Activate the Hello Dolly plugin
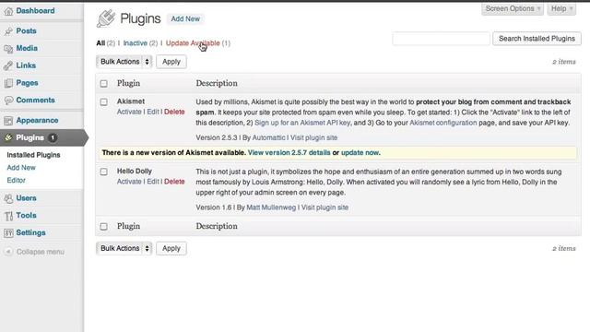 tap(129, 182)
